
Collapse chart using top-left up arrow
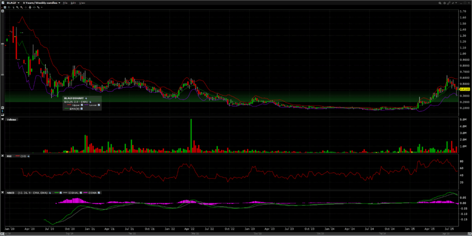coord(3,11)
